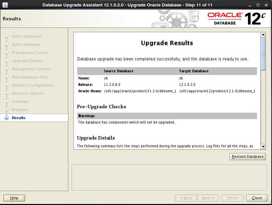Image resolution: width=272 pixels, height=205 pixels.
Task: Click the upgrade completed successfully message
Action: [163, 59]
